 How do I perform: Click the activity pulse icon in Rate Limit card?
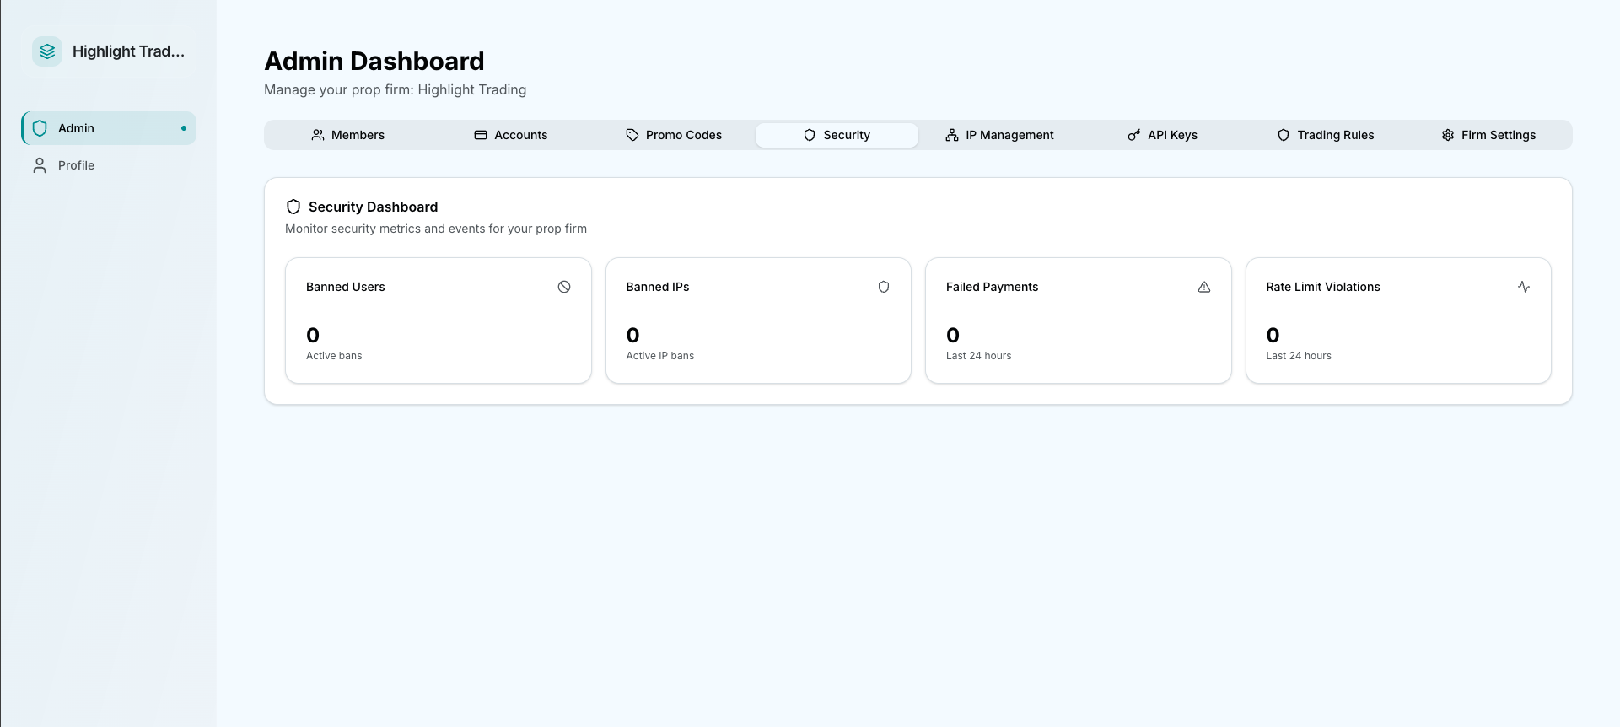(x=1524, y=287)
